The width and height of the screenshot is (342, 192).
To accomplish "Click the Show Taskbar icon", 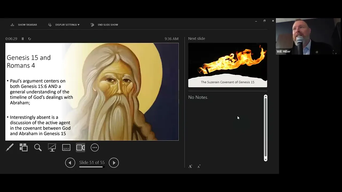I will 12,25.
